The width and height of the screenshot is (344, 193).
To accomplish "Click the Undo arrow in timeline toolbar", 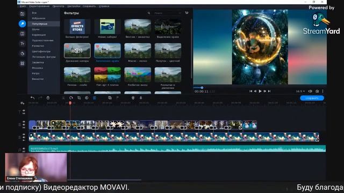I will coord(32,98).
